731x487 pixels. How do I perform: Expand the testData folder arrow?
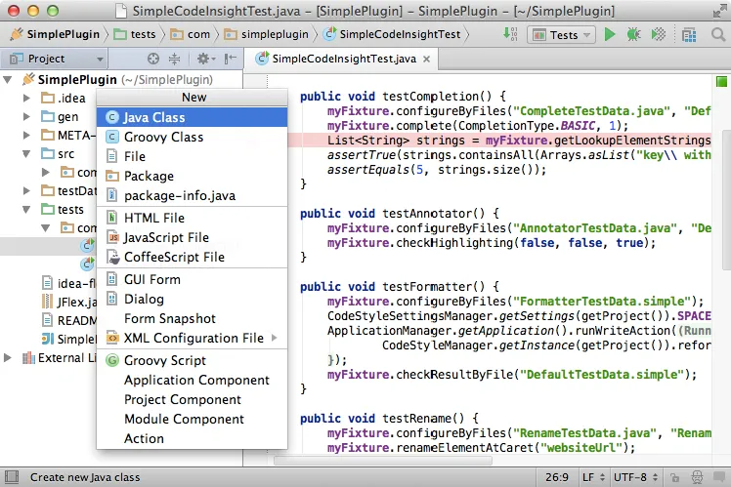(x=26, y=191)
